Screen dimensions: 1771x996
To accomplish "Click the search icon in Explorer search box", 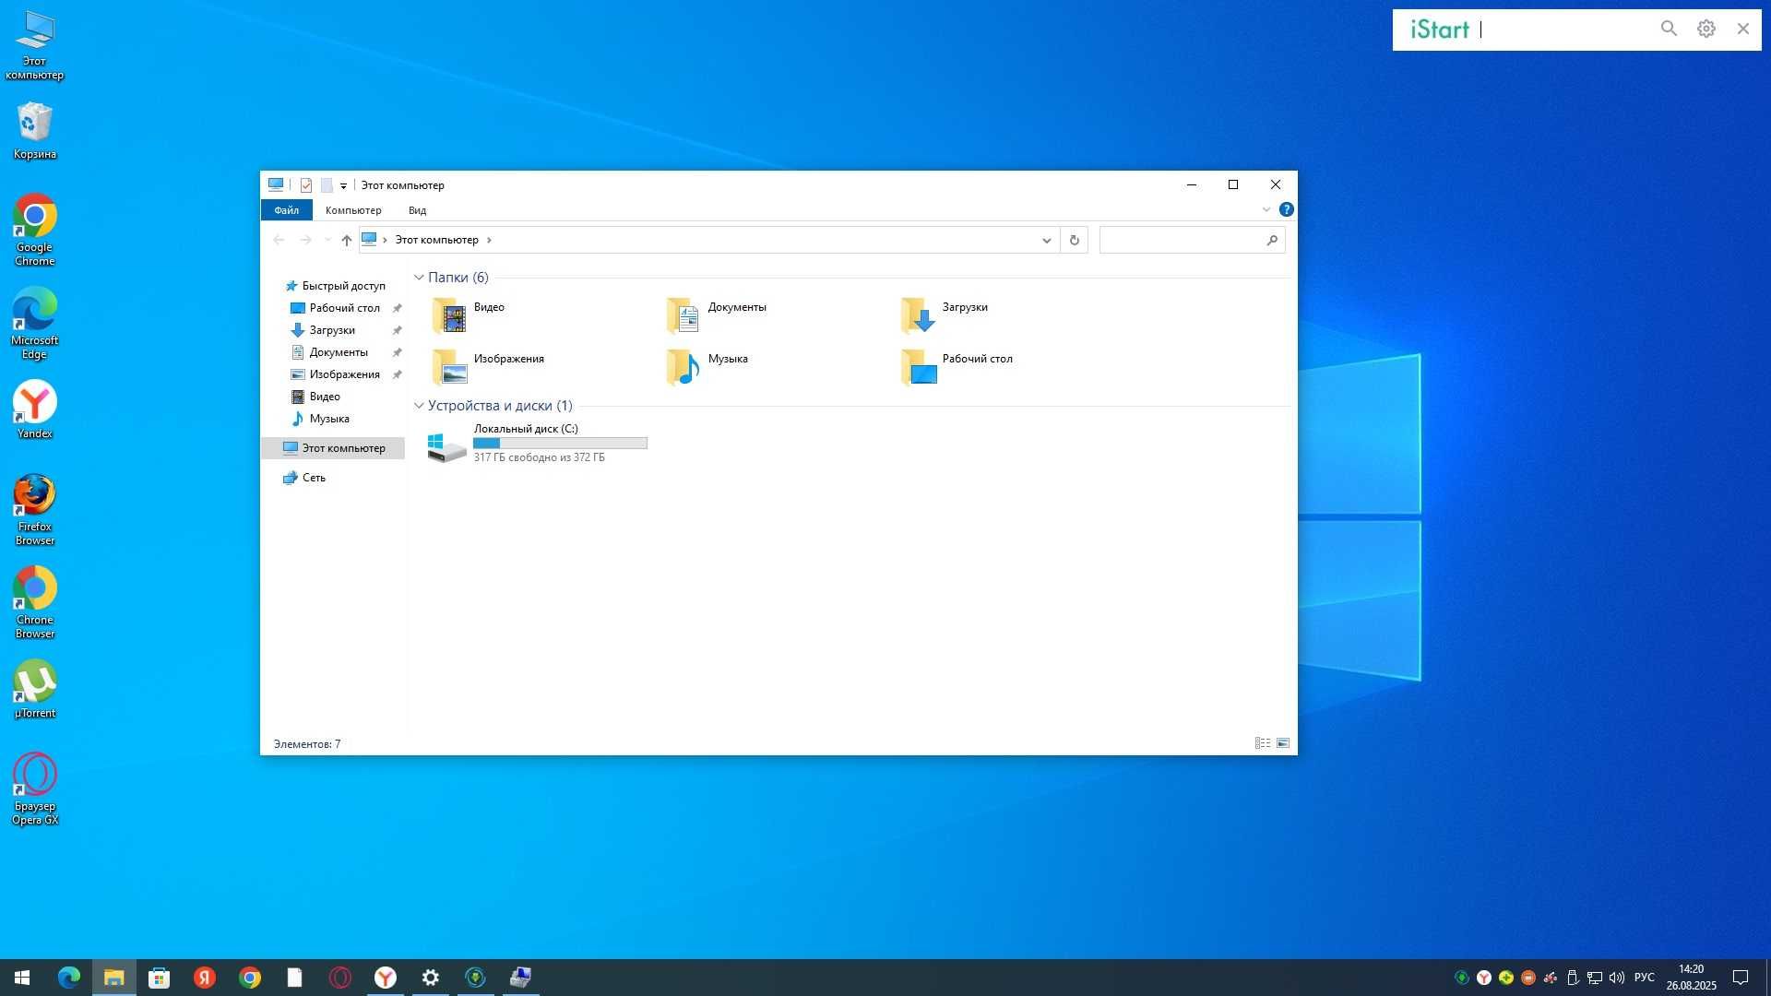I will coord(1272,240).
